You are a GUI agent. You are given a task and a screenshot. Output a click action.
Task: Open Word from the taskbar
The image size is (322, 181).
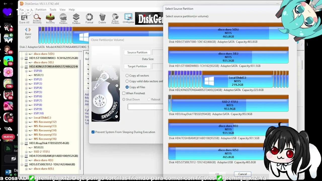[x=8, y=172]
